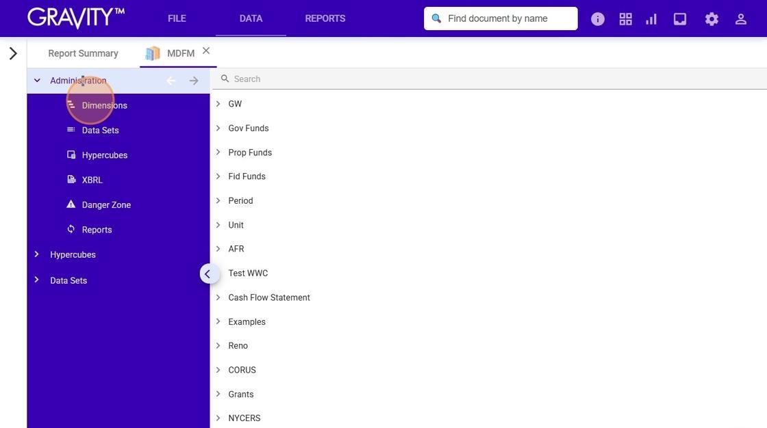Expand the Grants chevron
The width and height of the screenshot is (767, 428).
tap(218, 394)
